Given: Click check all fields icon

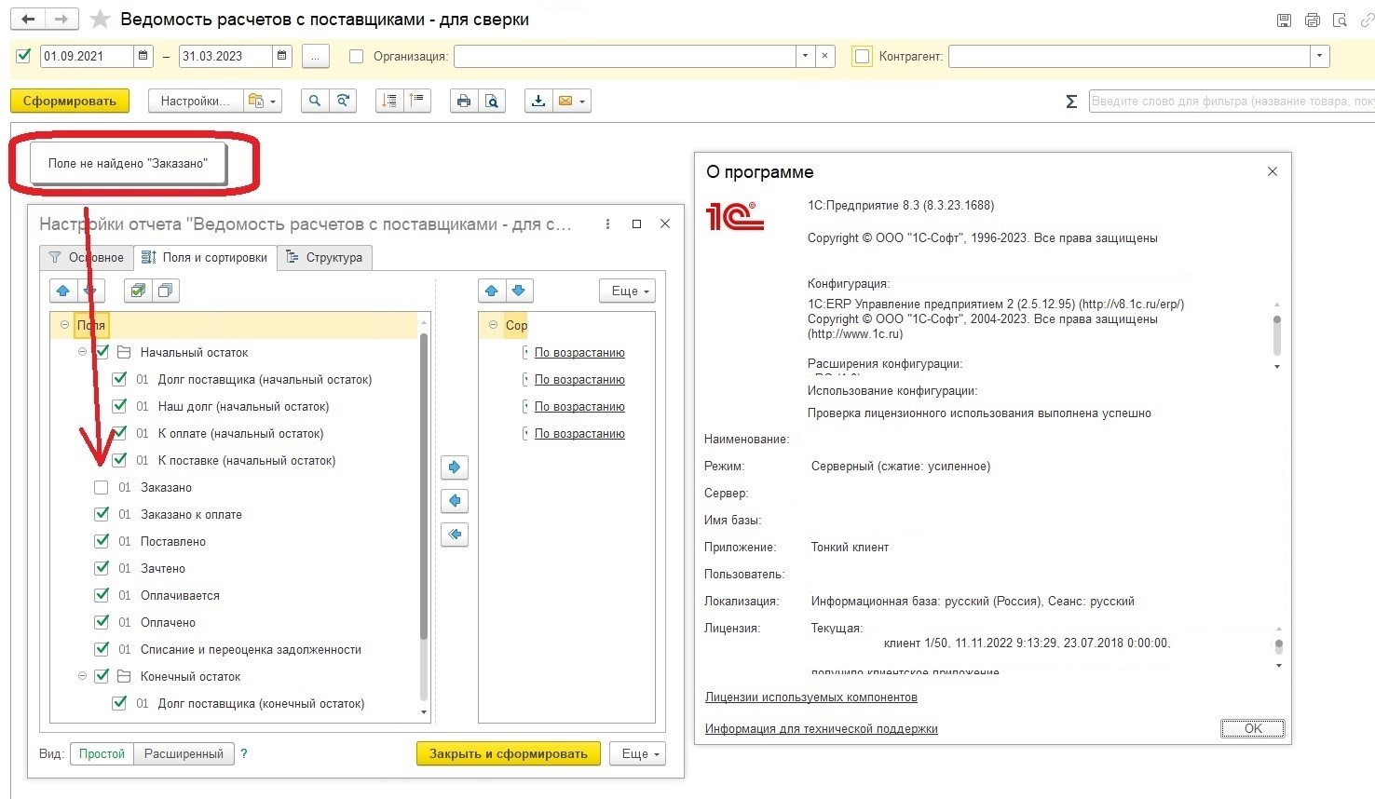Looking at the screenshot, I should [138, 291].
